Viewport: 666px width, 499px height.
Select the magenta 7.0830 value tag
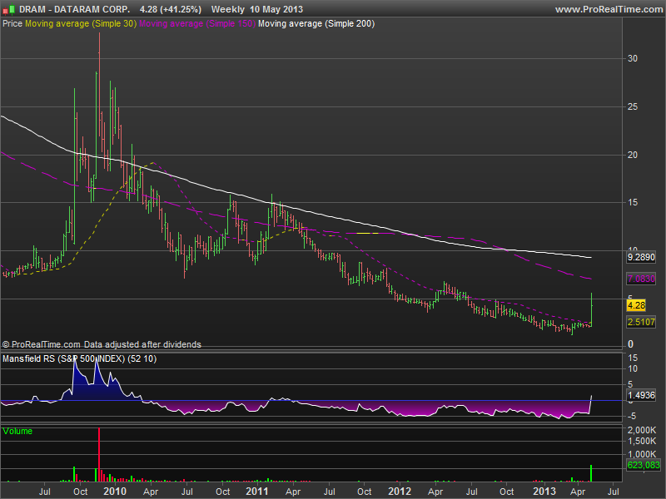[641, 280]
